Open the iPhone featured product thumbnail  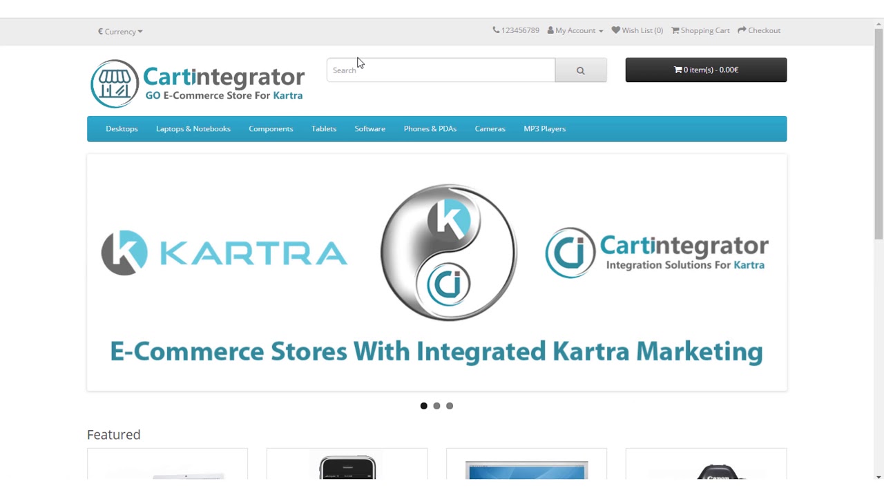click(347, 465)
